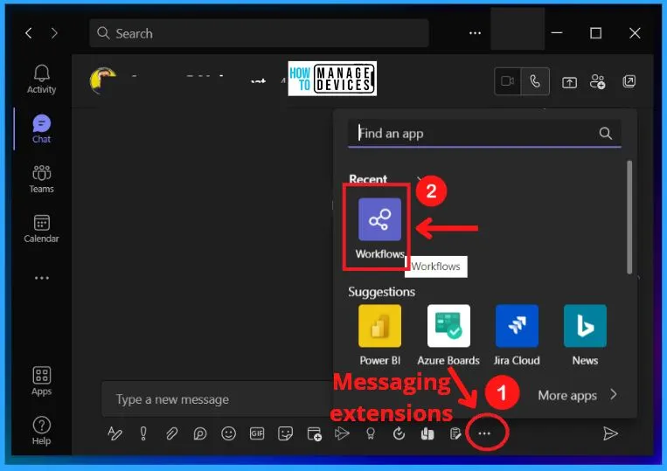Screen dimensions: 667x471
Task: Add people to the chat
Action: (x=597, y=81)
